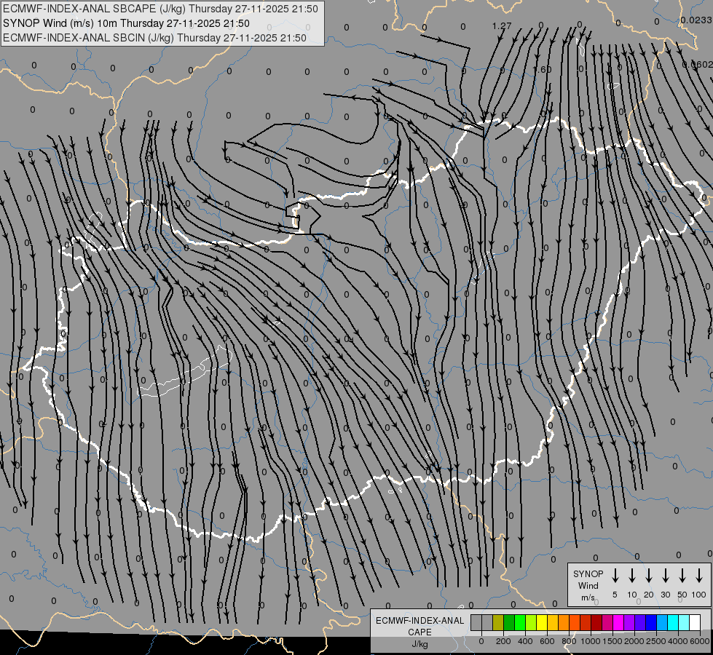The width and height of the screenshot is (713, 655).
Task: Click the 'm/s' unit in wind legend
Action: click(x=588, y=598)
